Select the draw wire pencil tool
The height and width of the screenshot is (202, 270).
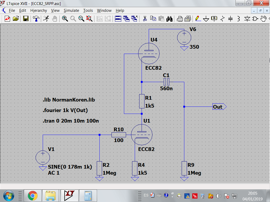point(198,19)
